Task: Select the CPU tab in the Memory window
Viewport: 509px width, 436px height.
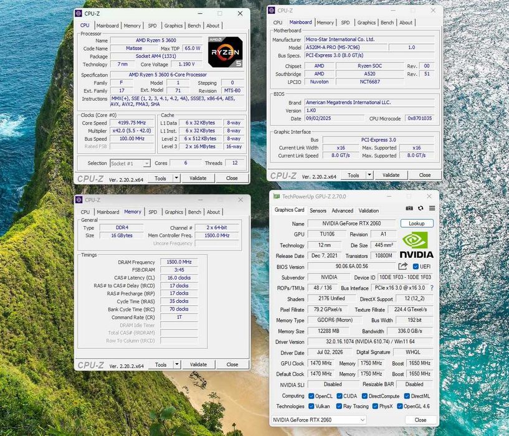Action: coord(85,212)
